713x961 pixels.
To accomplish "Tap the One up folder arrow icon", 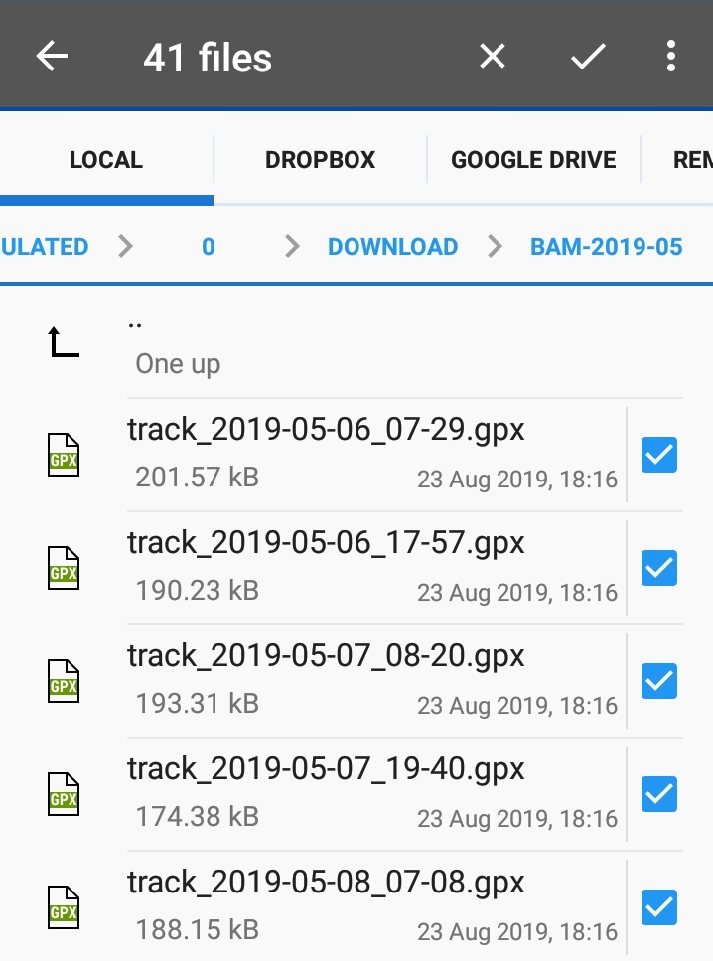I will click(x=64, y=343).
